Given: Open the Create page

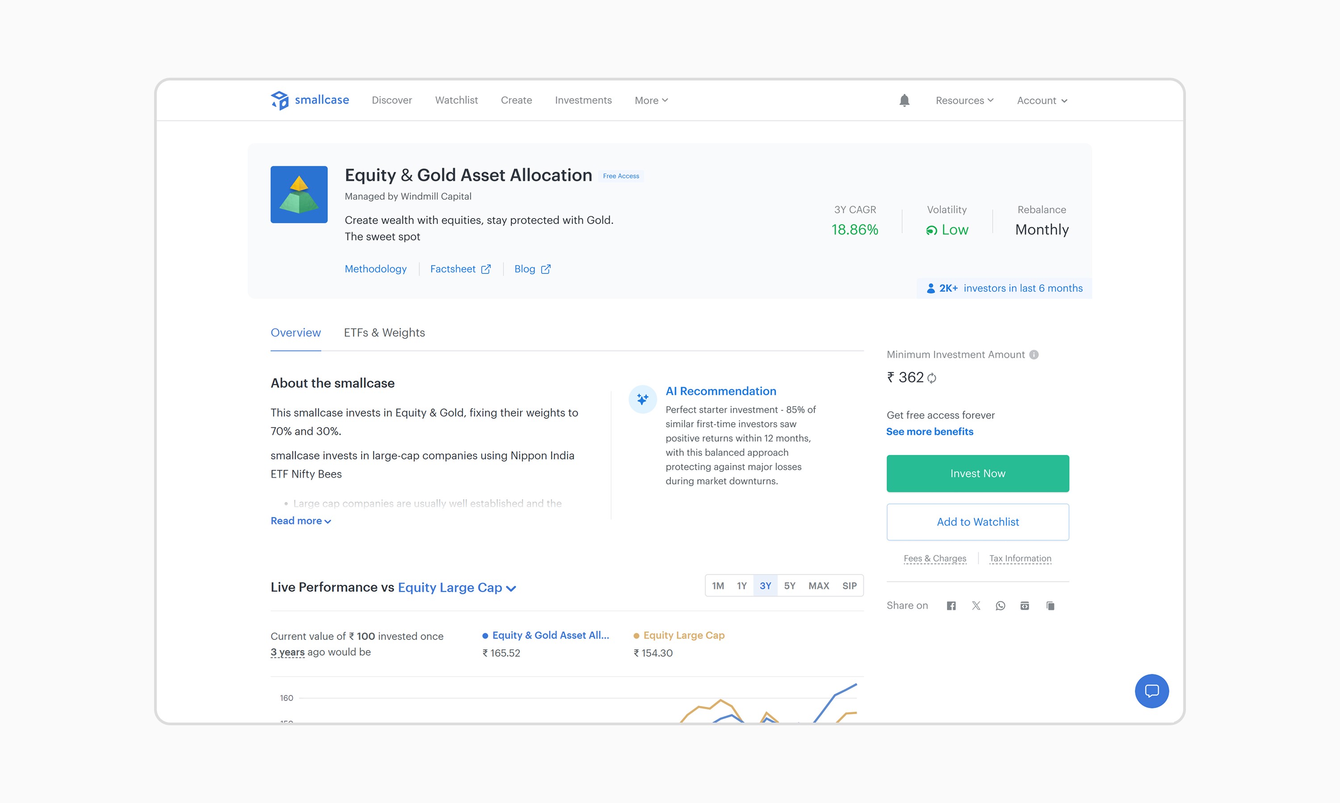Looking at the screenshot, I should (x=516, y=100).
